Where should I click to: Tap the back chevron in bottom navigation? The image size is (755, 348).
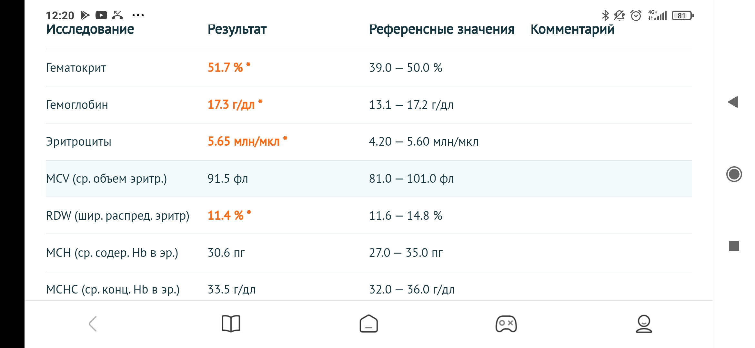(93, 324)
